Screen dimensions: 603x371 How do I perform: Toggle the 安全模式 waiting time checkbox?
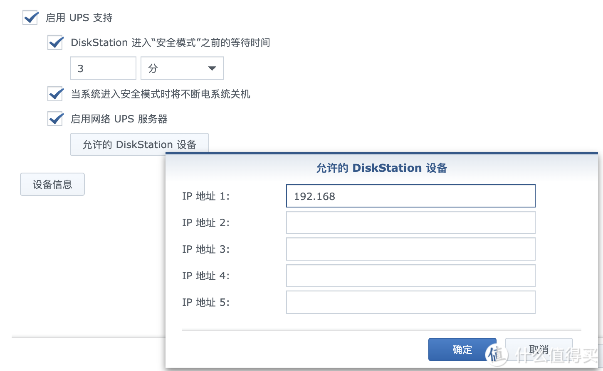coord(55,43)
